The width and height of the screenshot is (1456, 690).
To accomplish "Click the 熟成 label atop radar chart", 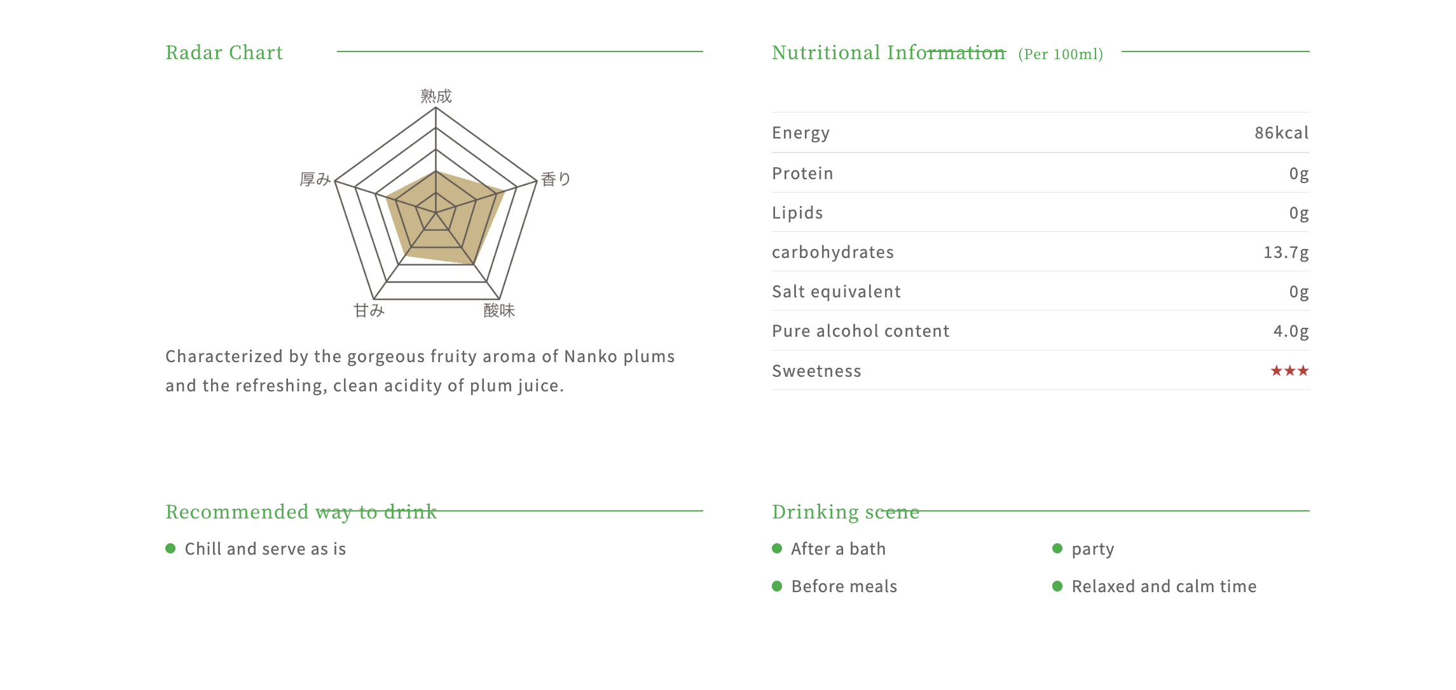I will 436,96.
